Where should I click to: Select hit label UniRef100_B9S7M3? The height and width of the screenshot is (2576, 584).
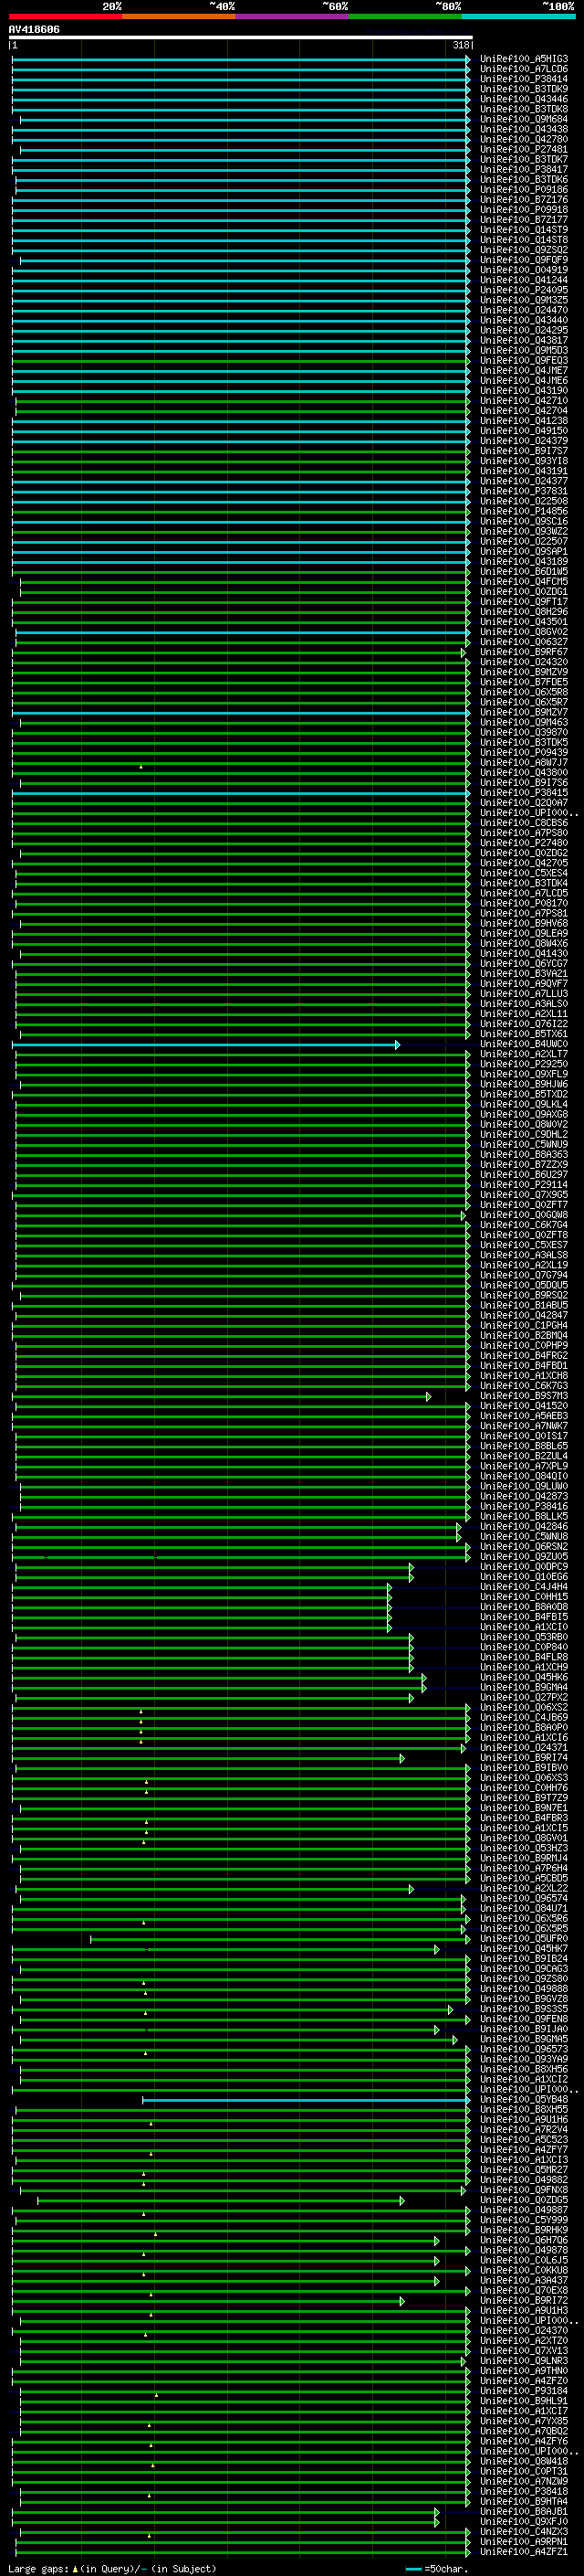tap(524, 1396)
